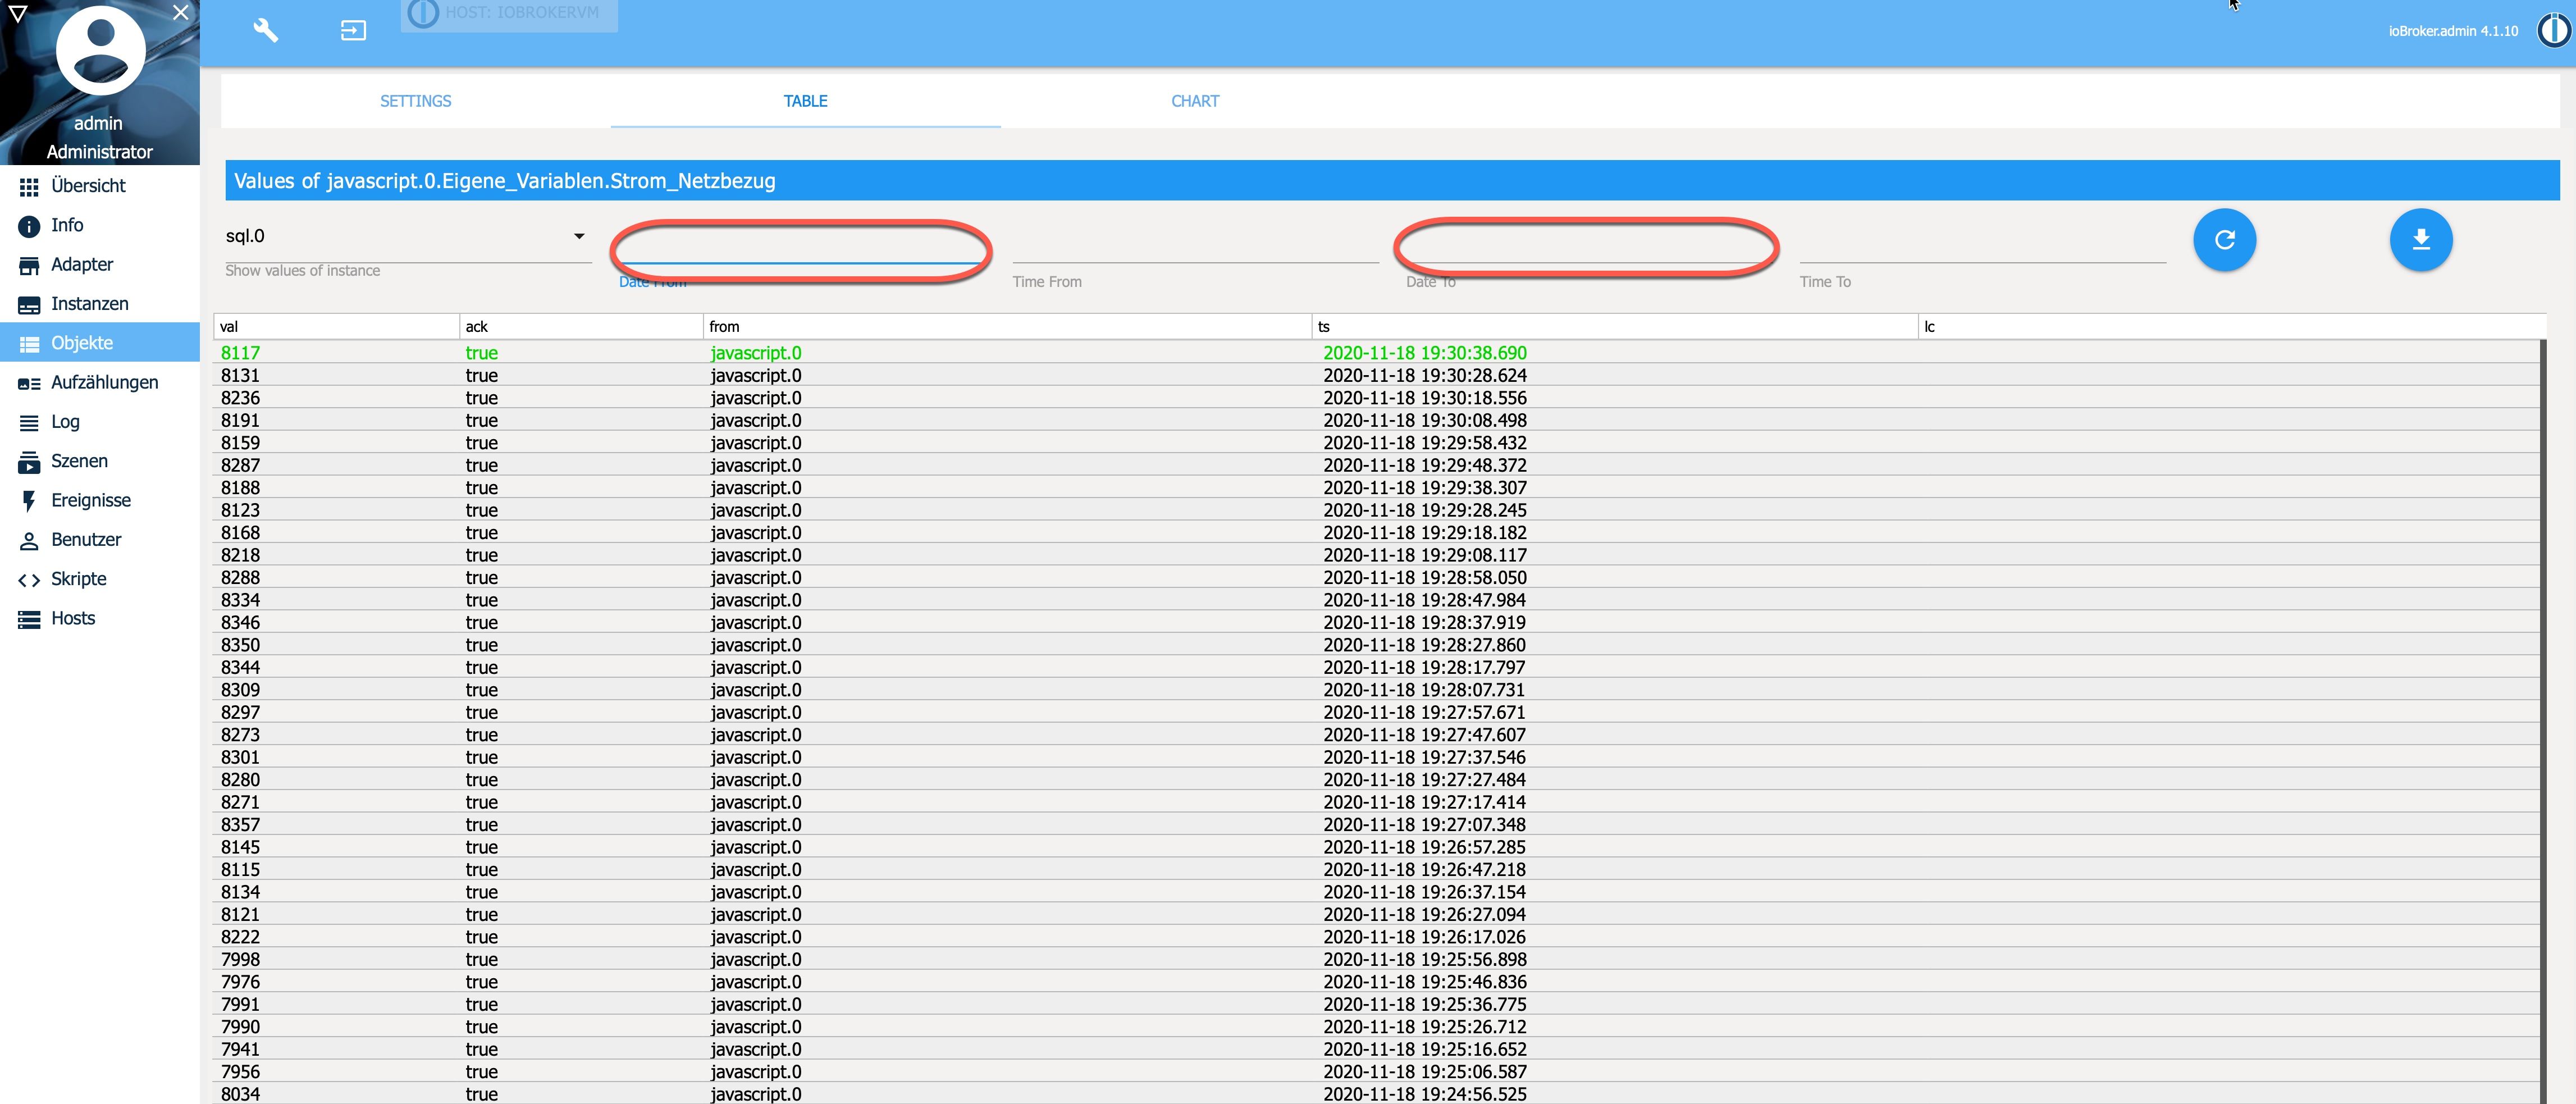Open Übersicht in the sidebar

pos(88,186)
